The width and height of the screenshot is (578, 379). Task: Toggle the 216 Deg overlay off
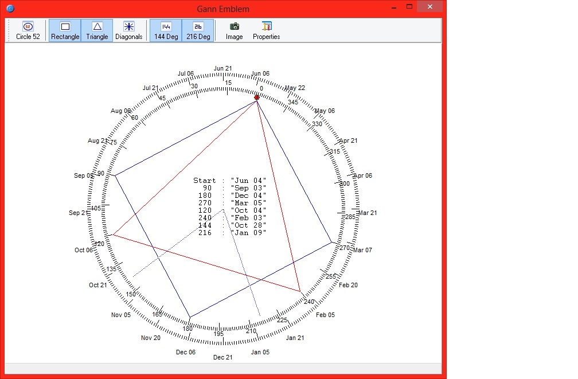pos(198,30)
